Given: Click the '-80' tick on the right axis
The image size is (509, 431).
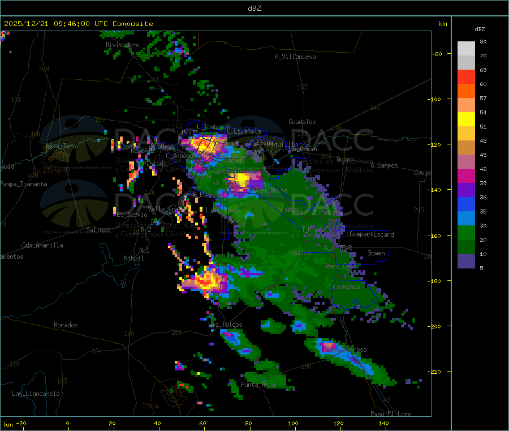Looking at the screenshot, I should [437, 54].
